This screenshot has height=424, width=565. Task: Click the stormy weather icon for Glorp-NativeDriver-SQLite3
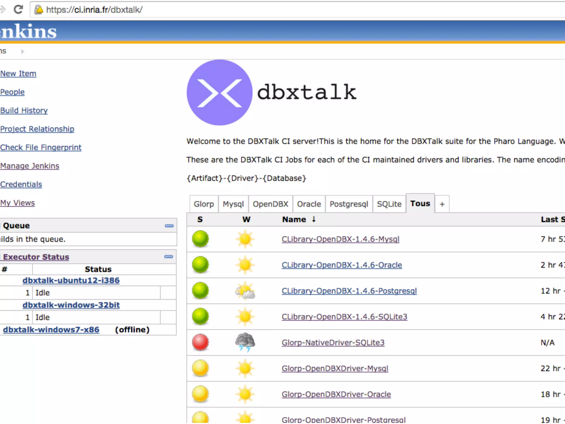point(245,342)
